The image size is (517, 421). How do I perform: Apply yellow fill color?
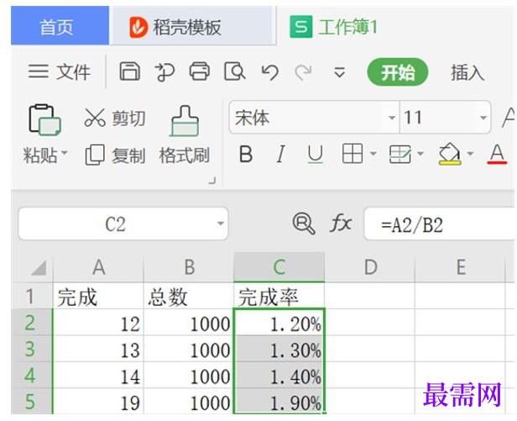(x=450, y=154)
